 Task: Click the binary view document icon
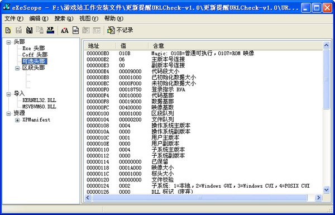pos(75,30)
